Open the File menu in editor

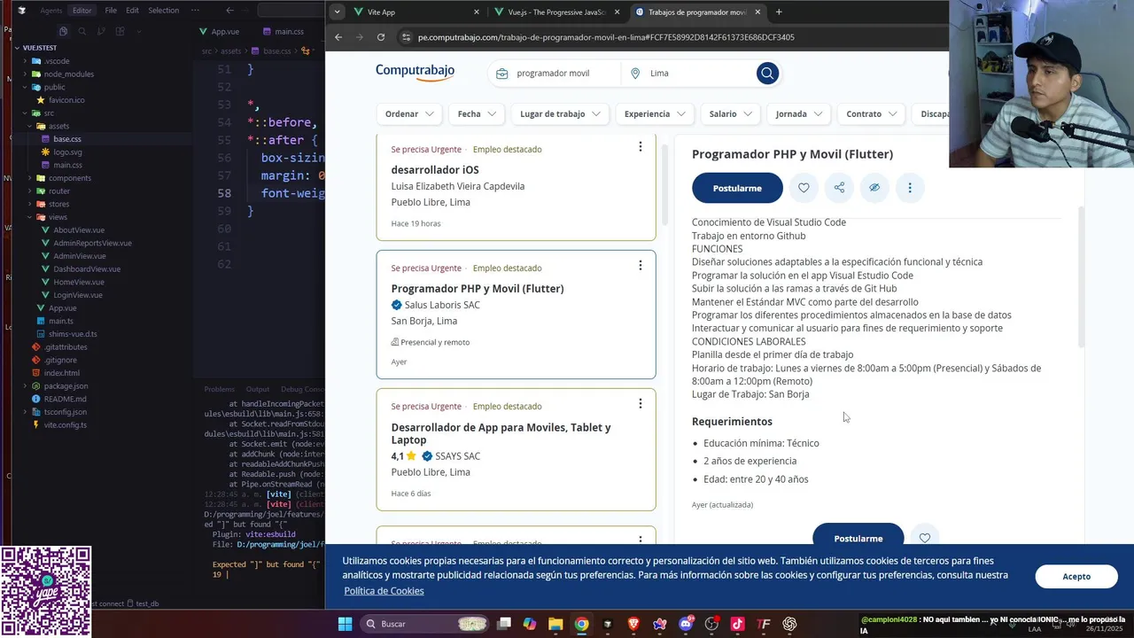[111, 11]
